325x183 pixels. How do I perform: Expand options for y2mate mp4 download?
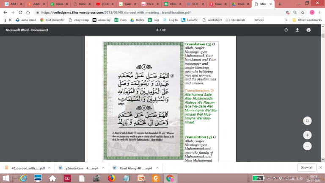(x=103, y=168)
